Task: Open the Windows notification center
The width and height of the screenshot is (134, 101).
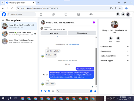Action: tap(130, 98)
